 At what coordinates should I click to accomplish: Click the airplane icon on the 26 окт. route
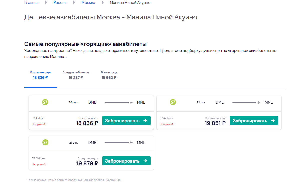[x=131, y=102]
